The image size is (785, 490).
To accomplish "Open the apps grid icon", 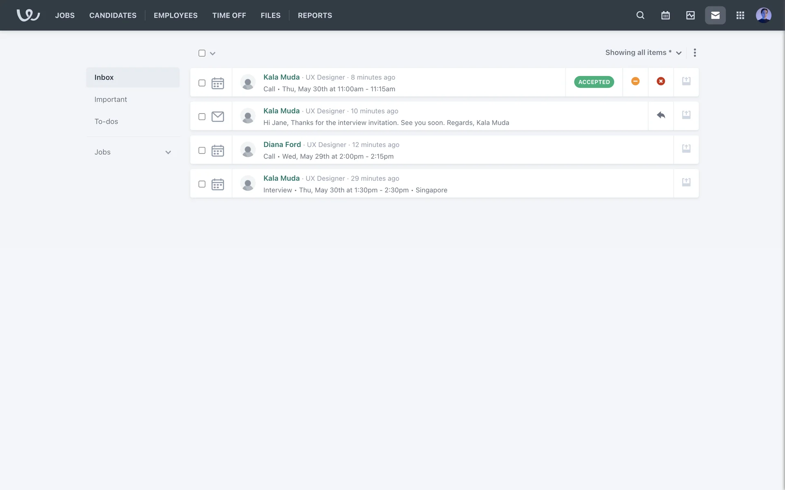I will [x=740, y=16].
